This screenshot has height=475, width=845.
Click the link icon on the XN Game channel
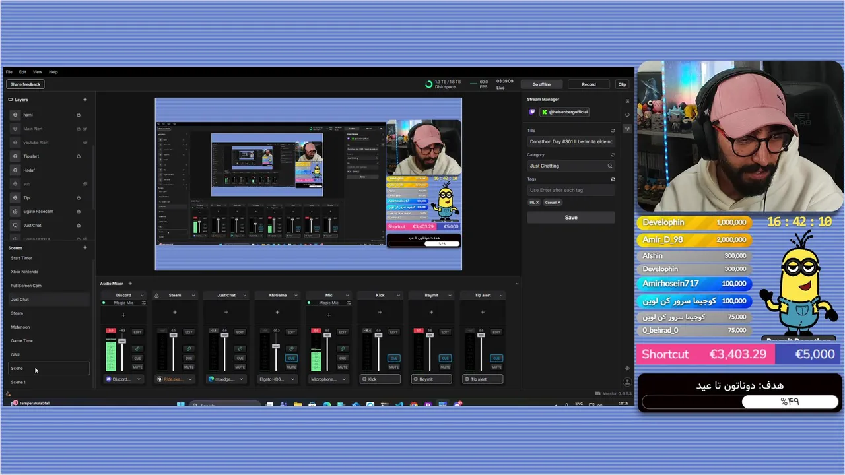pos(291,348)
